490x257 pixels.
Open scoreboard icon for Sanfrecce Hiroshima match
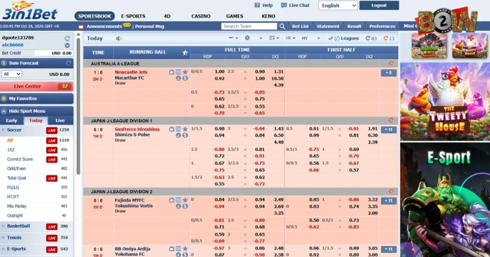click(178, 129)
